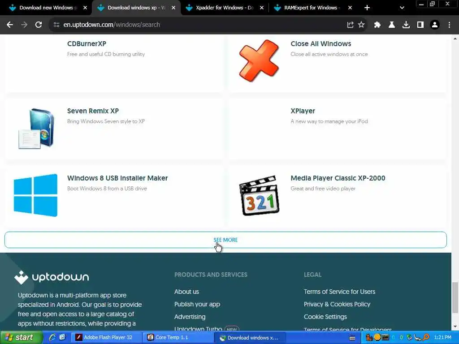
Task: Open the Extensions puzzle icon
Action: click(x=377, y=25)
